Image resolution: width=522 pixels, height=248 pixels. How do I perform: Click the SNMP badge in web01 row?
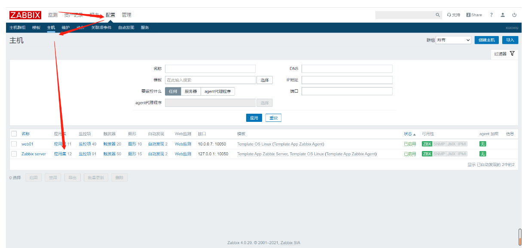click(439, 144)
